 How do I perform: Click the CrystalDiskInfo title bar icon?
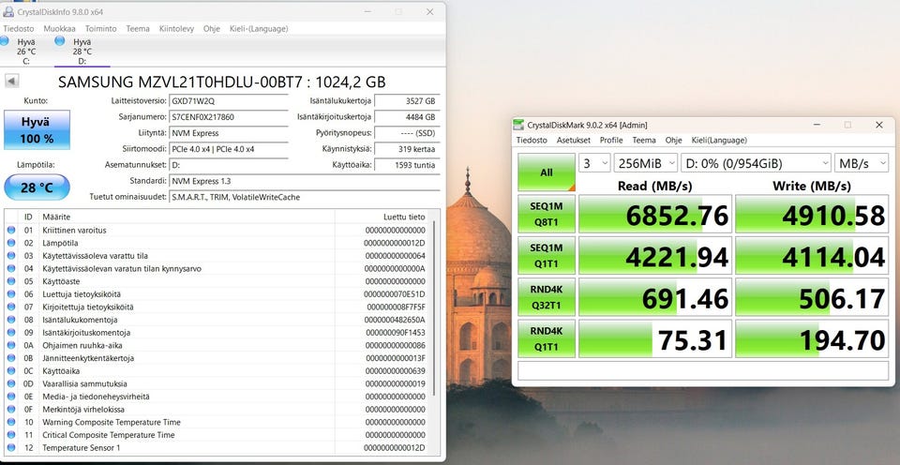tap(8, 12)
